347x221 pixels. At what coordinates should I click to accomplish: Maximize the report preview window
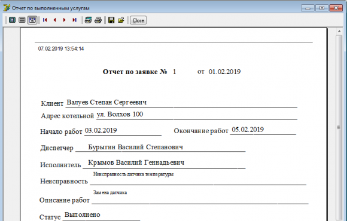click(322, 8)
